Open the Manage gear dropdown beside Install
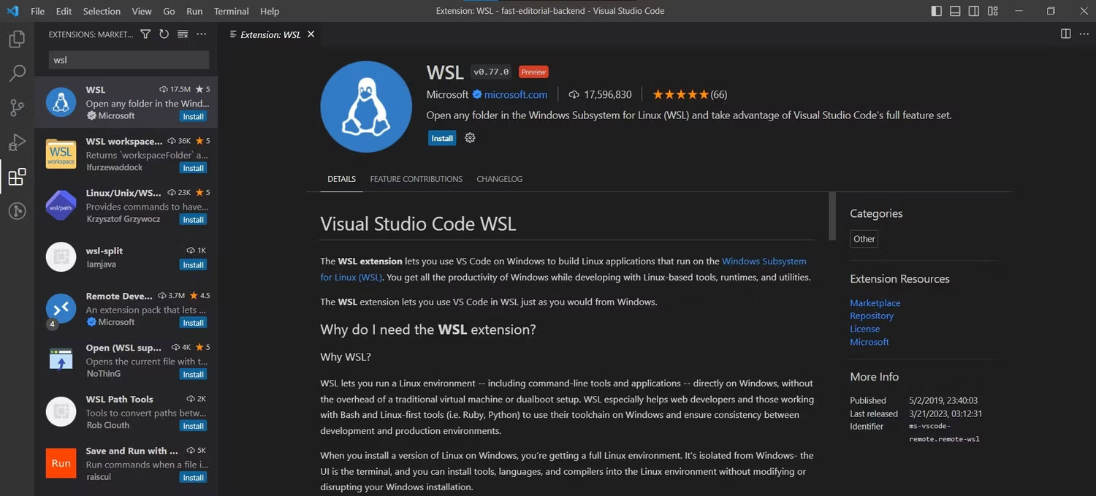This screenshot has height=496, width=1096. (470, 137)
